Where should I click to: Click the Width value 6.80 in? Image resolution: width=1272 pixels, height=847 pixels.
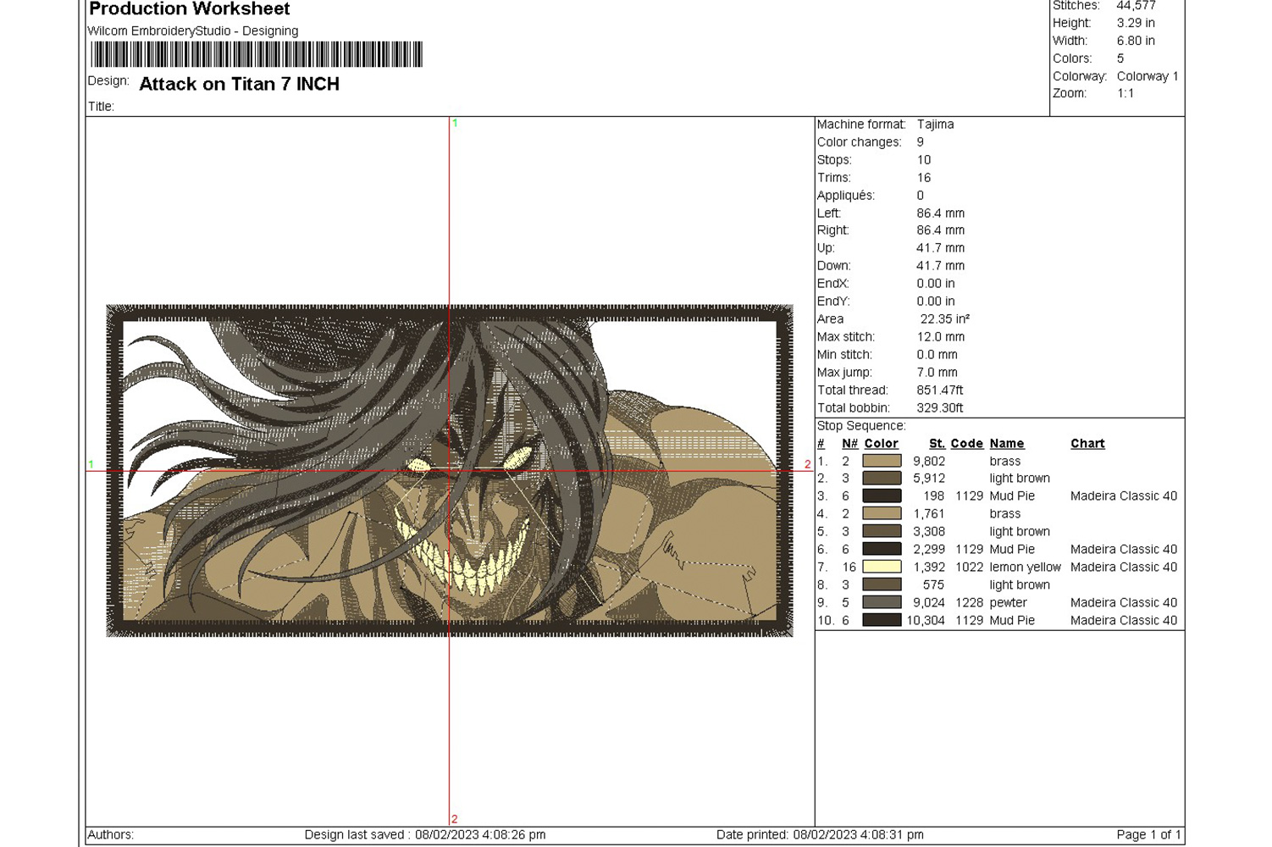[1136, 41]
